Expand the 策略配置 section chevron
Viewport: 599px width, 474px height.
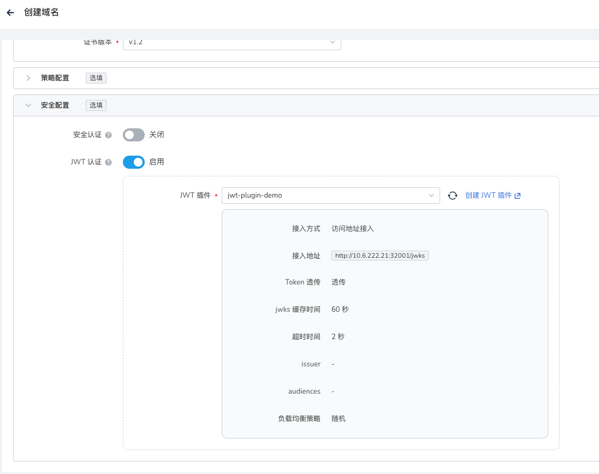pyautogui.click(x=28, y=78)
